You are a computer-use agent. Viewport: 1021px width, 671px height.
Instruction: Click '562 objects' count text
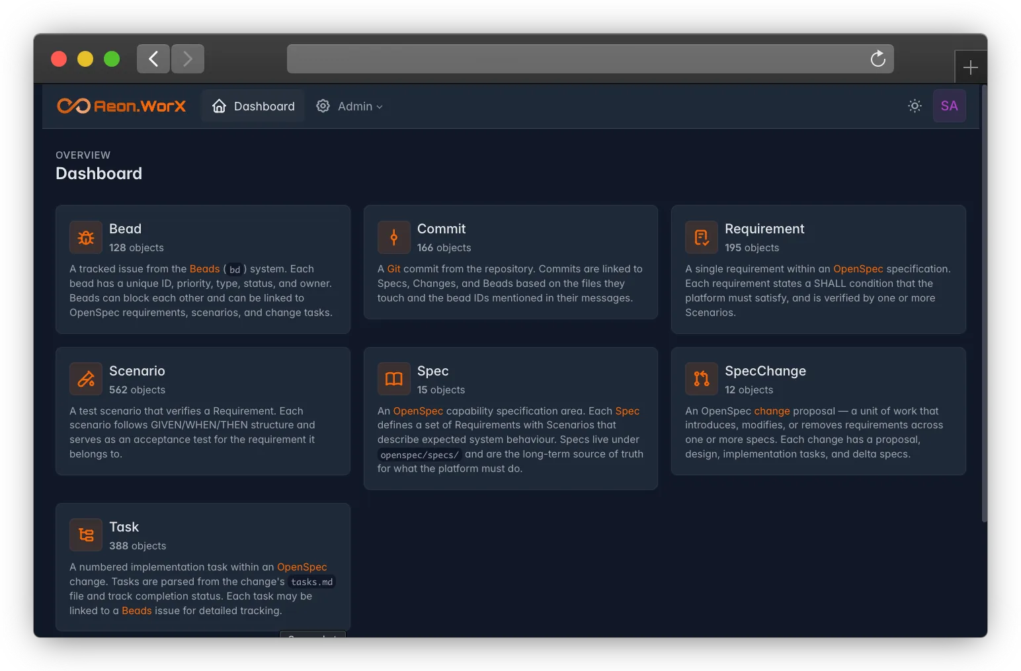(x=137, y=390)
